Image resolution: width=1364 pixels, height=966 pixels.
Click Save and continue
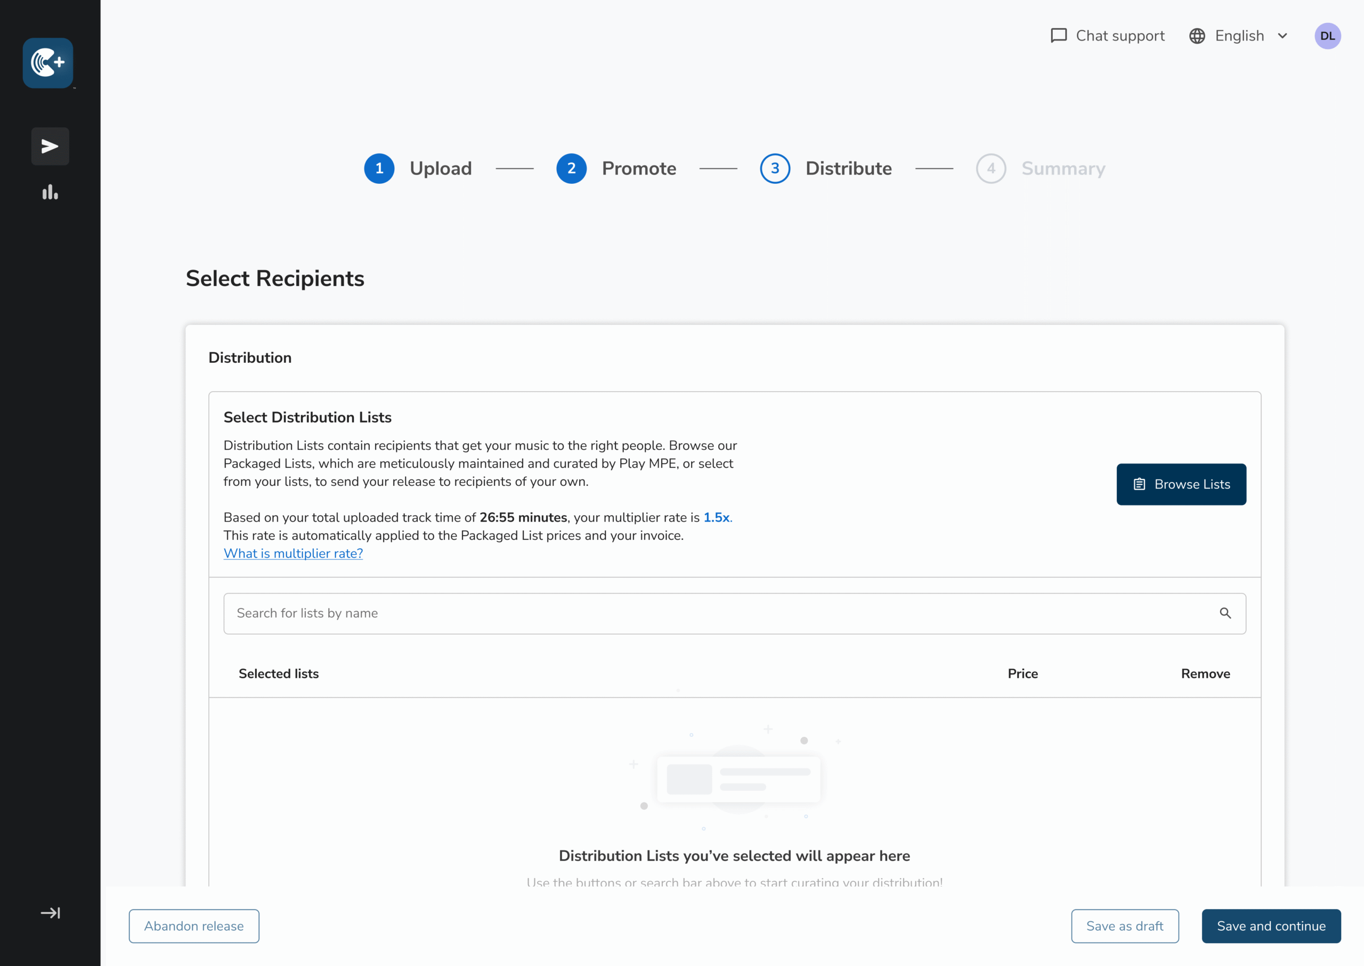click(x=1271, y=926)
